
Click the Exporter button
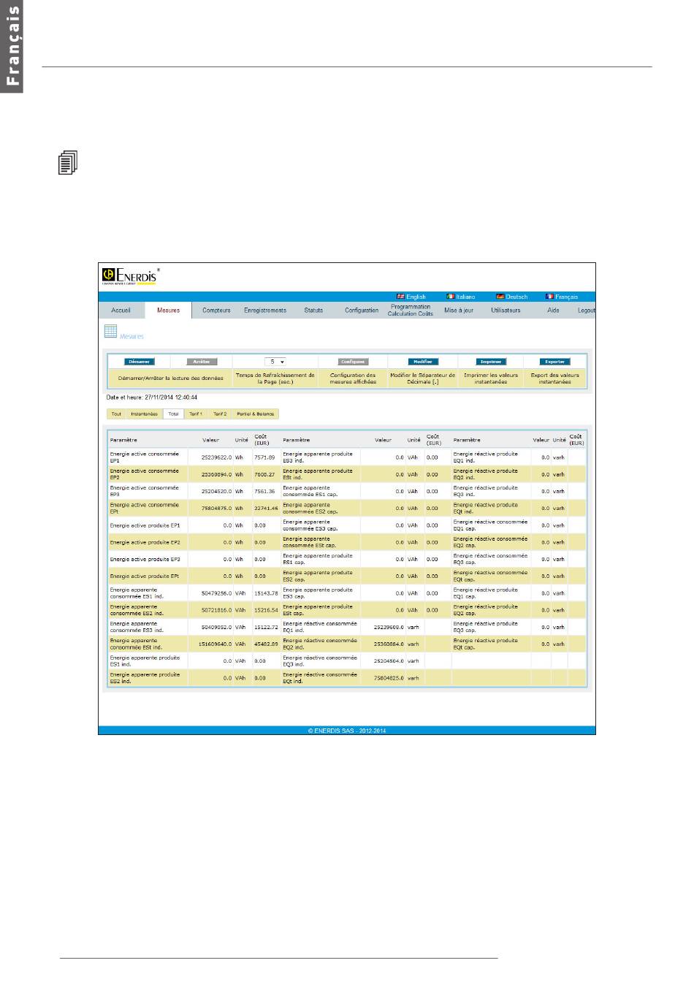tap(555, 362)
